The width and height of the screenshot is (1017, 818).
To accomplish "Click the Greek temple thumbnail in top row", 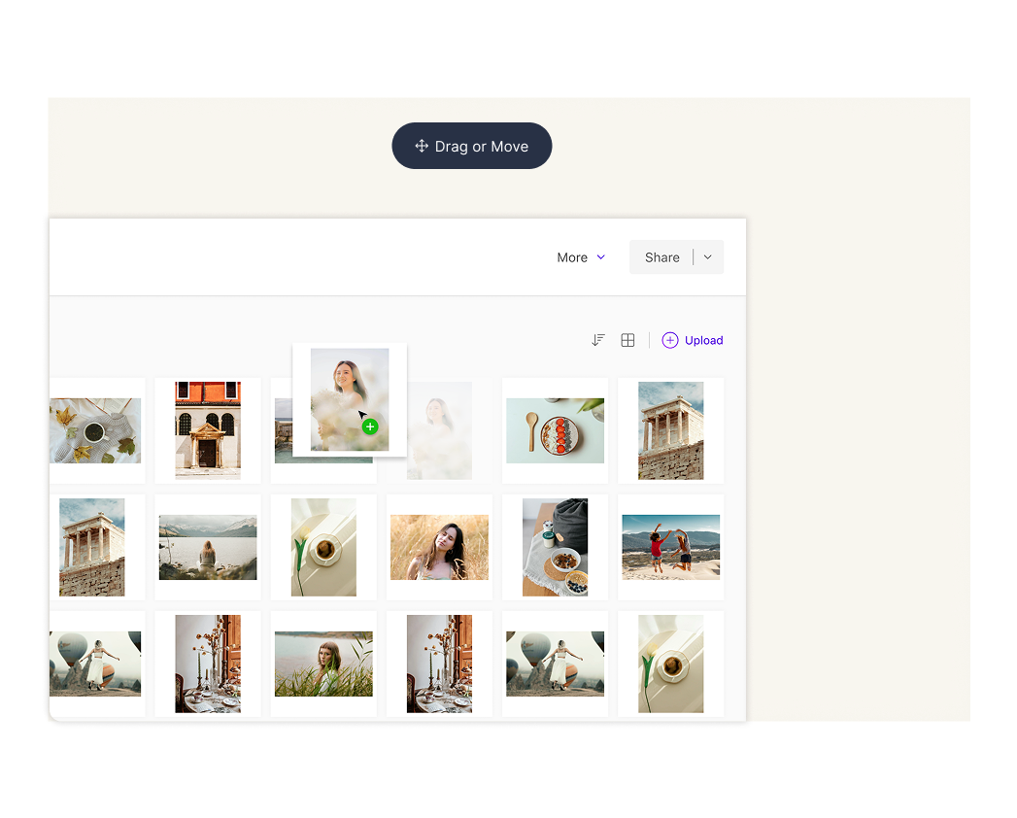I will [x=670, y=430].
